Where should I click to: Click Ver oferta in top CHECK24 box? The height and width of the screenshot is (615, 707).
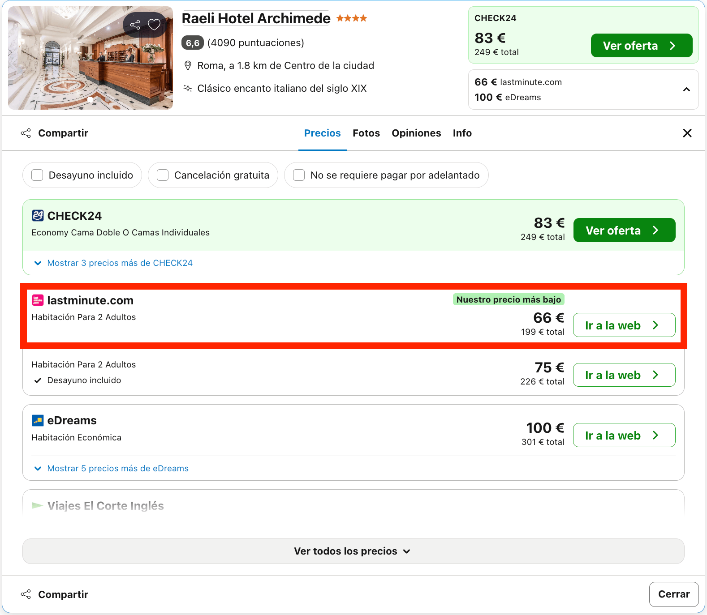coord(642,46)
